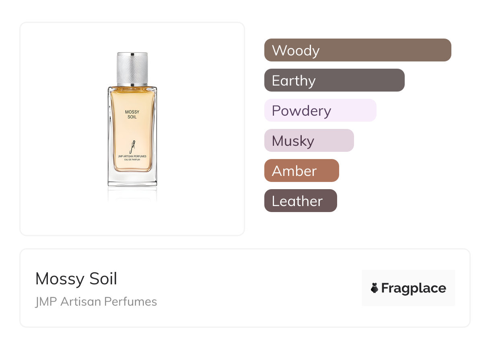
Task: Open the Mossy Soil fragrance title
Action: click(76, 279)
